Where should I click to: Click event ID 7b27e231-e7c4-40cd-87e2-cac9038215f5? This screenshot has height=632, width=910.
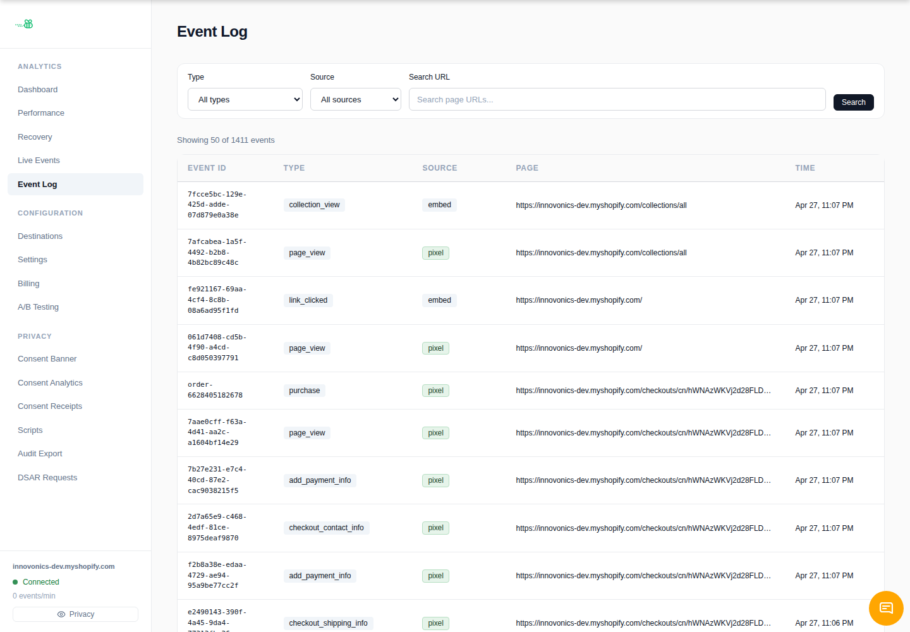pyautogui.click(x=217, y=480)
